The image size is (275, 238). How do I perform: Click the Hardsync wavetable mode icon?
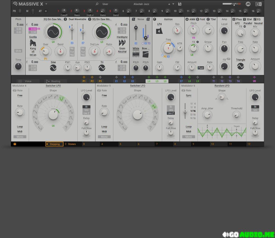point(122,43)
